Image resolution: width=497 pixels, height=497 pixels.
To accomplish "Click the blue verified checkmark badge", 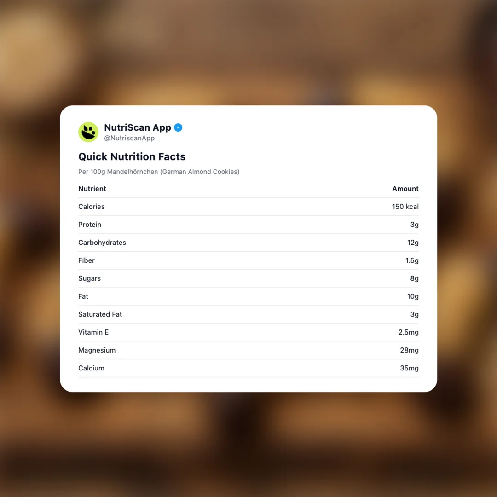I will pyautogui.click(x=178, y=127).
